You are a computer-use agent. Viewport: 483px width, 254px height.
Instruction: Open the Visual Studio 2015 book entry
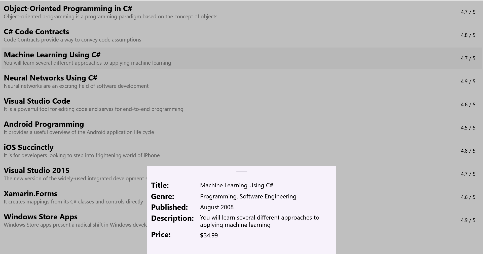[x=36, y=171]
